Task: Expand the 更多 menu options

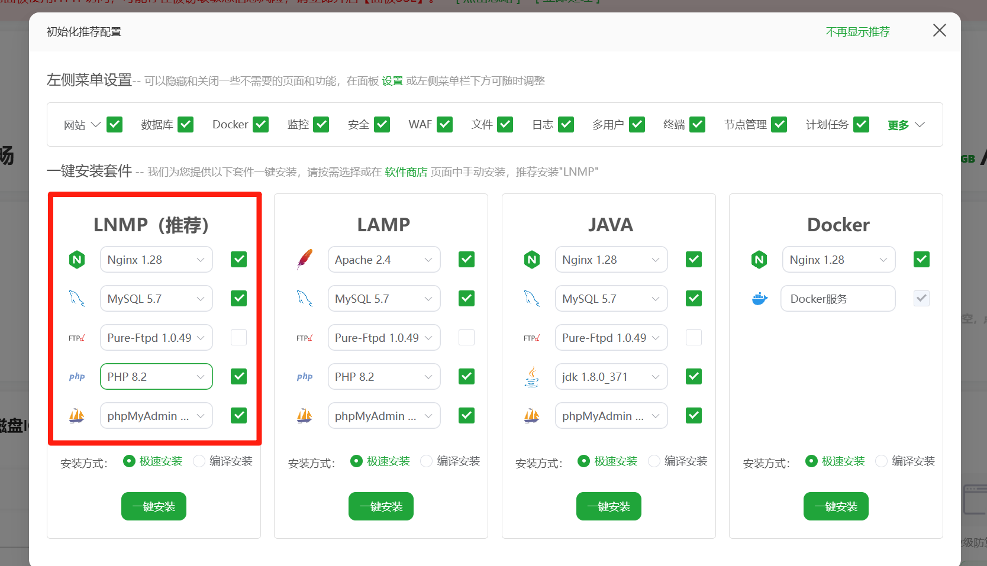Action: [906, 125]
